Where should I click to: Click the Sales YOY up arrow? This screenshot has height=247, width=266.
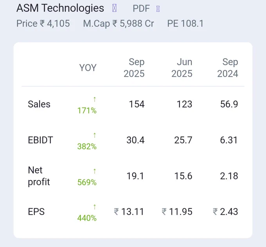(95, 99)
